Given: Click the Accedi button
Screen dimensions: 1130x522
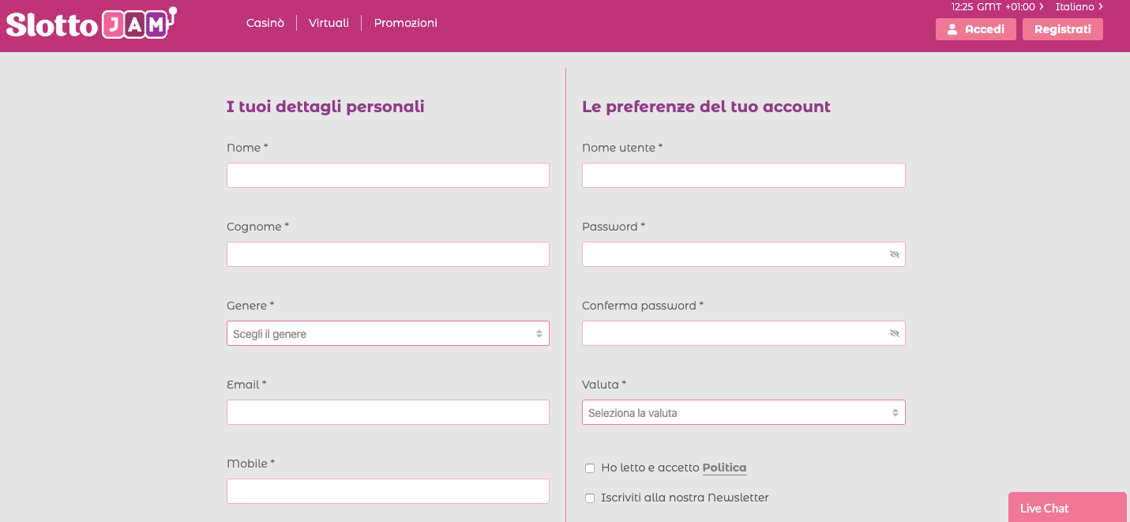Looking at the screenshot, I should click(x=975, y=28).
